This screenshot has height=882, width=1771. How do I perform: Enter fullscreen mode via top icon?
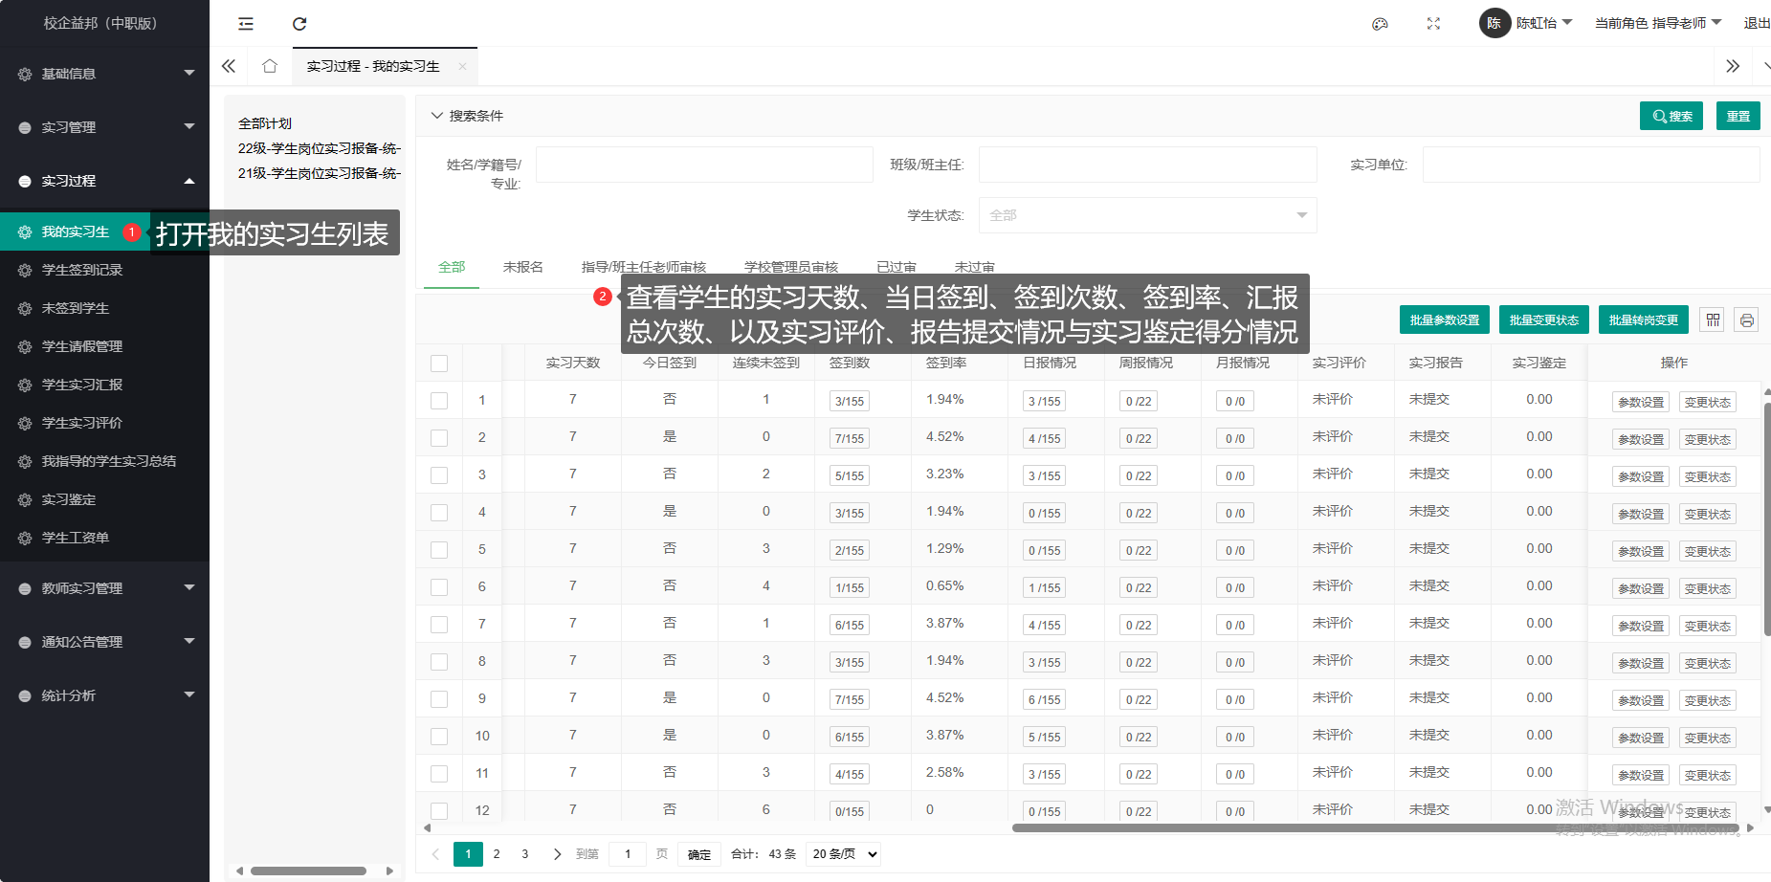point(1433,24)
